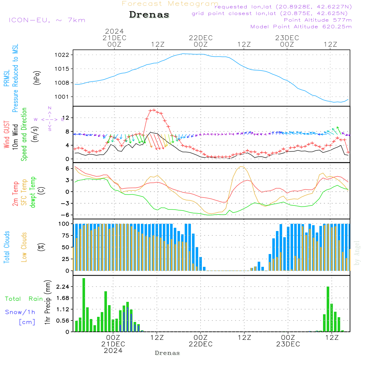Screen dimensions: 365x365
Task: Click the '(m/s)' unit label
Action: [35, 134]
